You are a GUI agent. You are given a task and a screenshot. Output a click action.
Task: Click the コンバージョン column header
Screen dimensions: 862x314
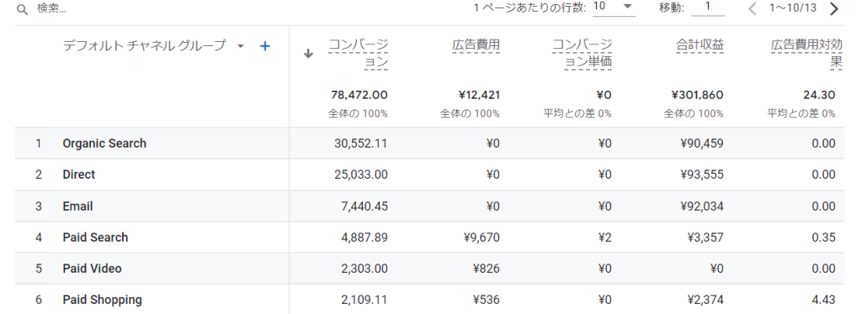tap(358, 54)
